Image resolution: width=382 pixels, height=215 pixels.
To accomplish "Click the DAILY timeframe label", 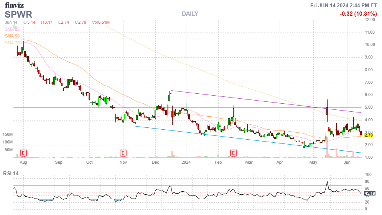I will pos(190,14).
